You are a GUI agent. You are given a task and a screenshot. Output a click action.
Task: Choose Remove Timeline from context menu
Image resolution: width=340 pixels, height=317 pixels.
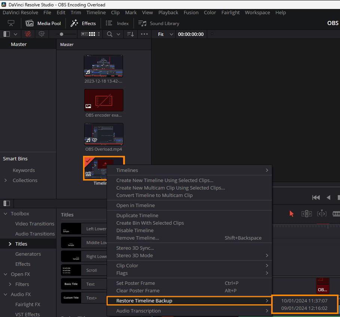click(x=189, y=238)
